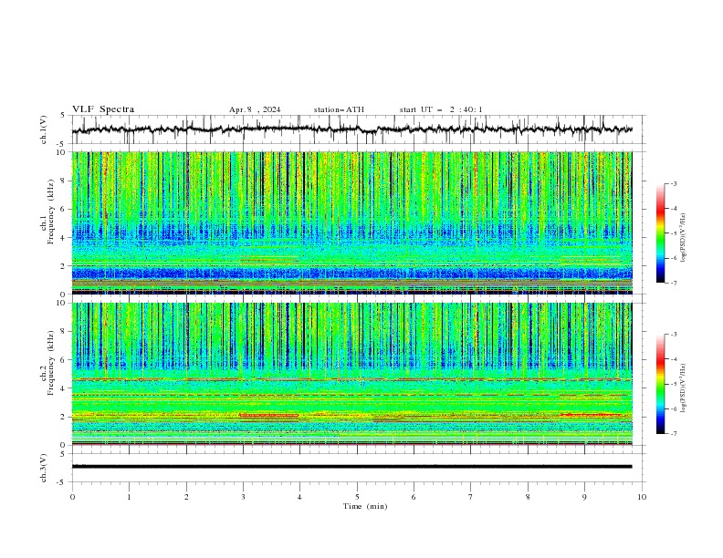Screen dimensions: 723x558
Task: Click the 'VLF Spectra' title text
Action: click(103, 109)
